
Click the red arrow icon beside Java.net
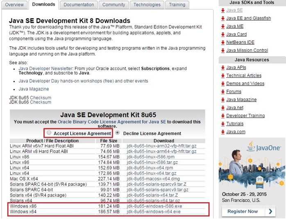(223, 108)
